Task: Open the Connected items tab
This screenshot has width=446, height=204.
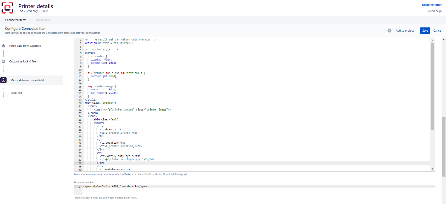Action: 16,20
